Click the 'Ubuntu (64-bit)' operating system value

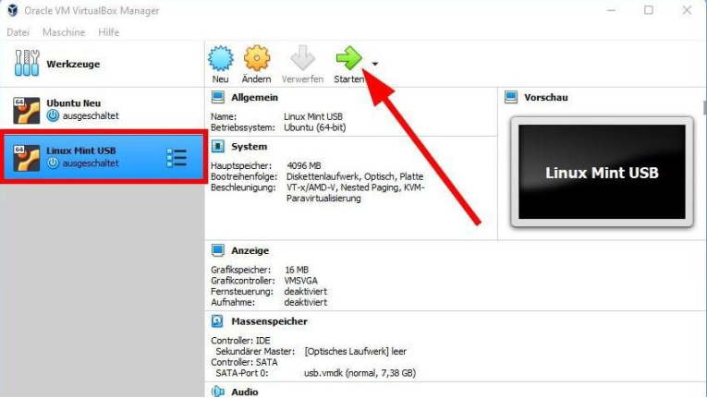pos(315,127)
